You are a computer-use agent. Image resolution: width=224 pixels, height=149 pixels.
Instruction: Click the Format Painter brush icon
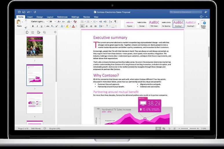(26, 27)
